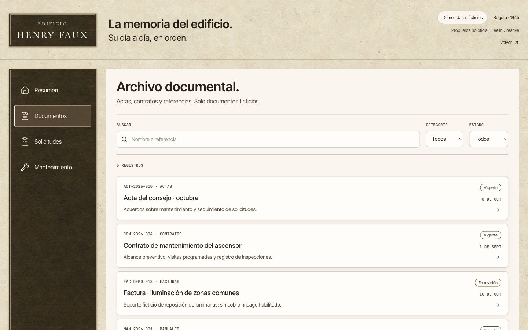The height and width of the screenshot is (330, 528).
Task: Click the Alcance preventivo description text
Action: pos(198,257)
